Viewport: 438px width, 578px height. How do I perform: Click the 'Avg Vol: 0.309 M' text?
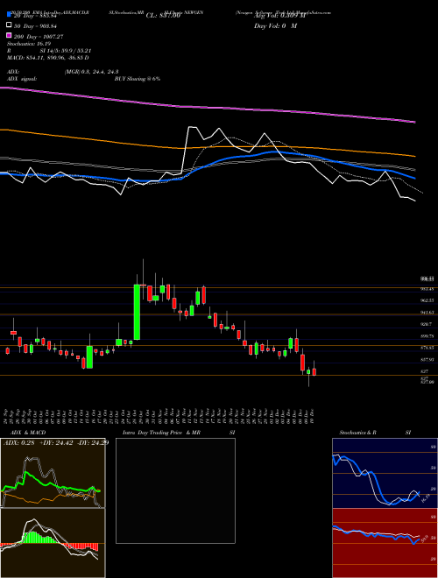(279, 16)
